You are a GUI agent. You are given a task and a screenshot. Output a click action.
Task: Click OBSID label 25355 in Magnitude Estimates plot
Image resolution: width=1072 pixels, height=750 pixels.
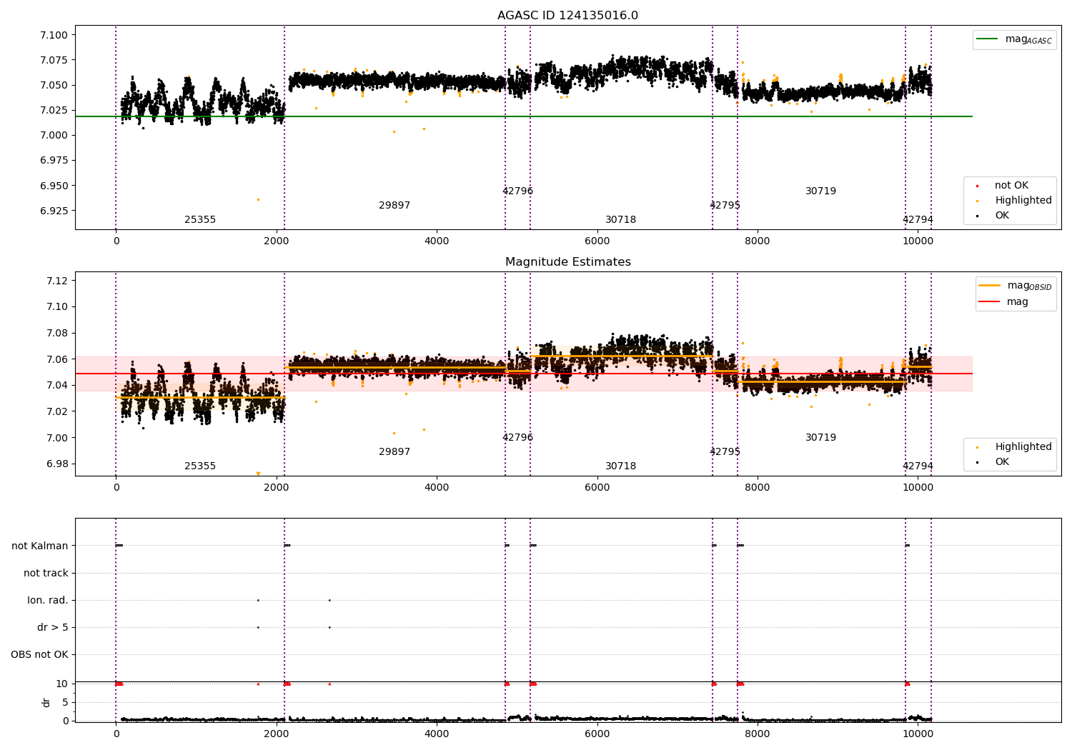(x=200, y=466)
